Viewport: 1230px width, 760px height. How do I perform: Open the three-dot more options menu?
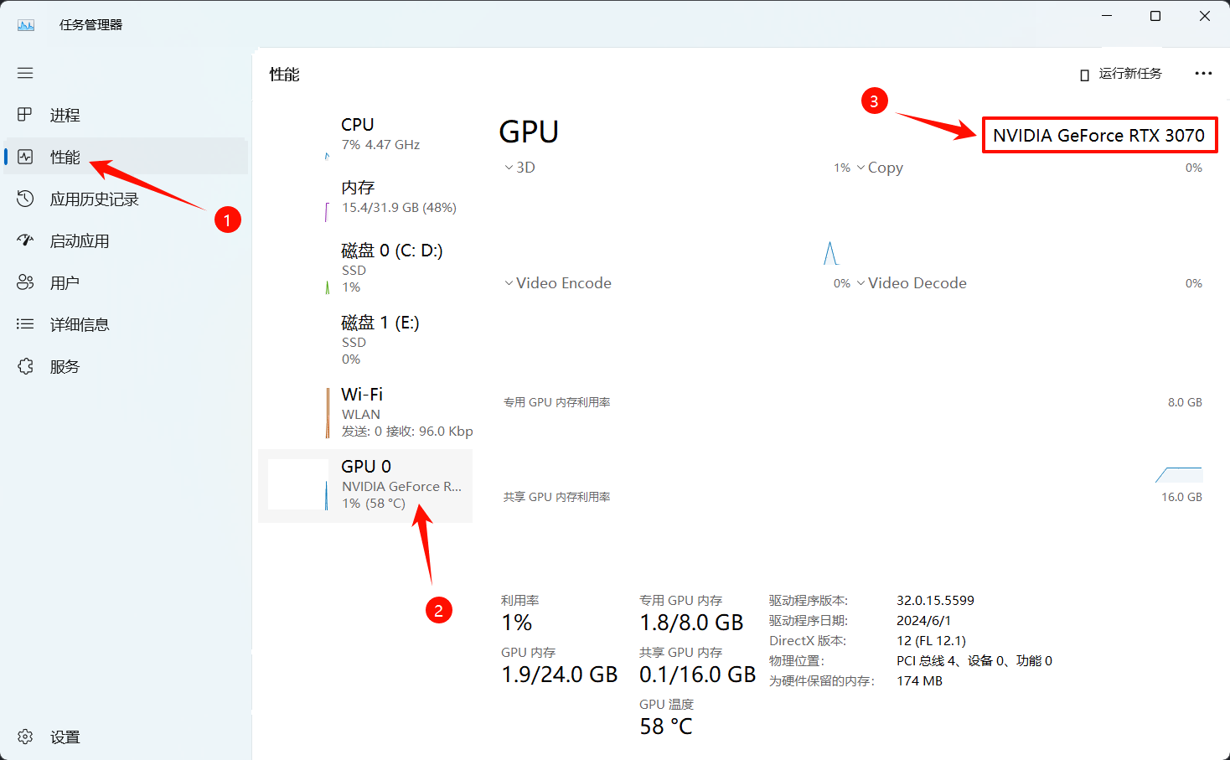tap(1203, 74)
